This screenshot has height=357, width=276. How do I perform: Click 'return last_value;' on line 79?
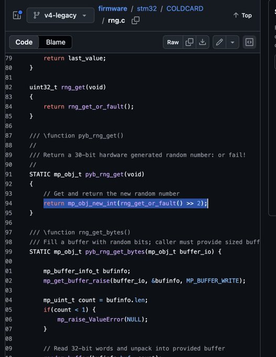pos(75,58)
